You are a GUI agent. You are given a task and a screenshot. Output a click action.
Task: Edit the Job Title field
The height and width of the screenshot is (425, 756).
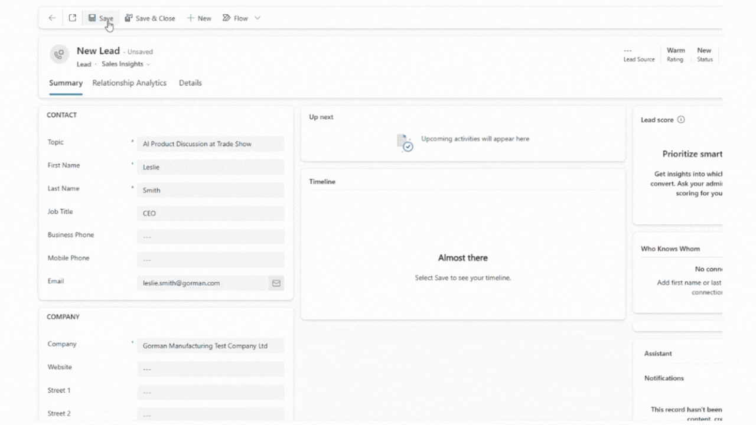(x=211, y=213)
